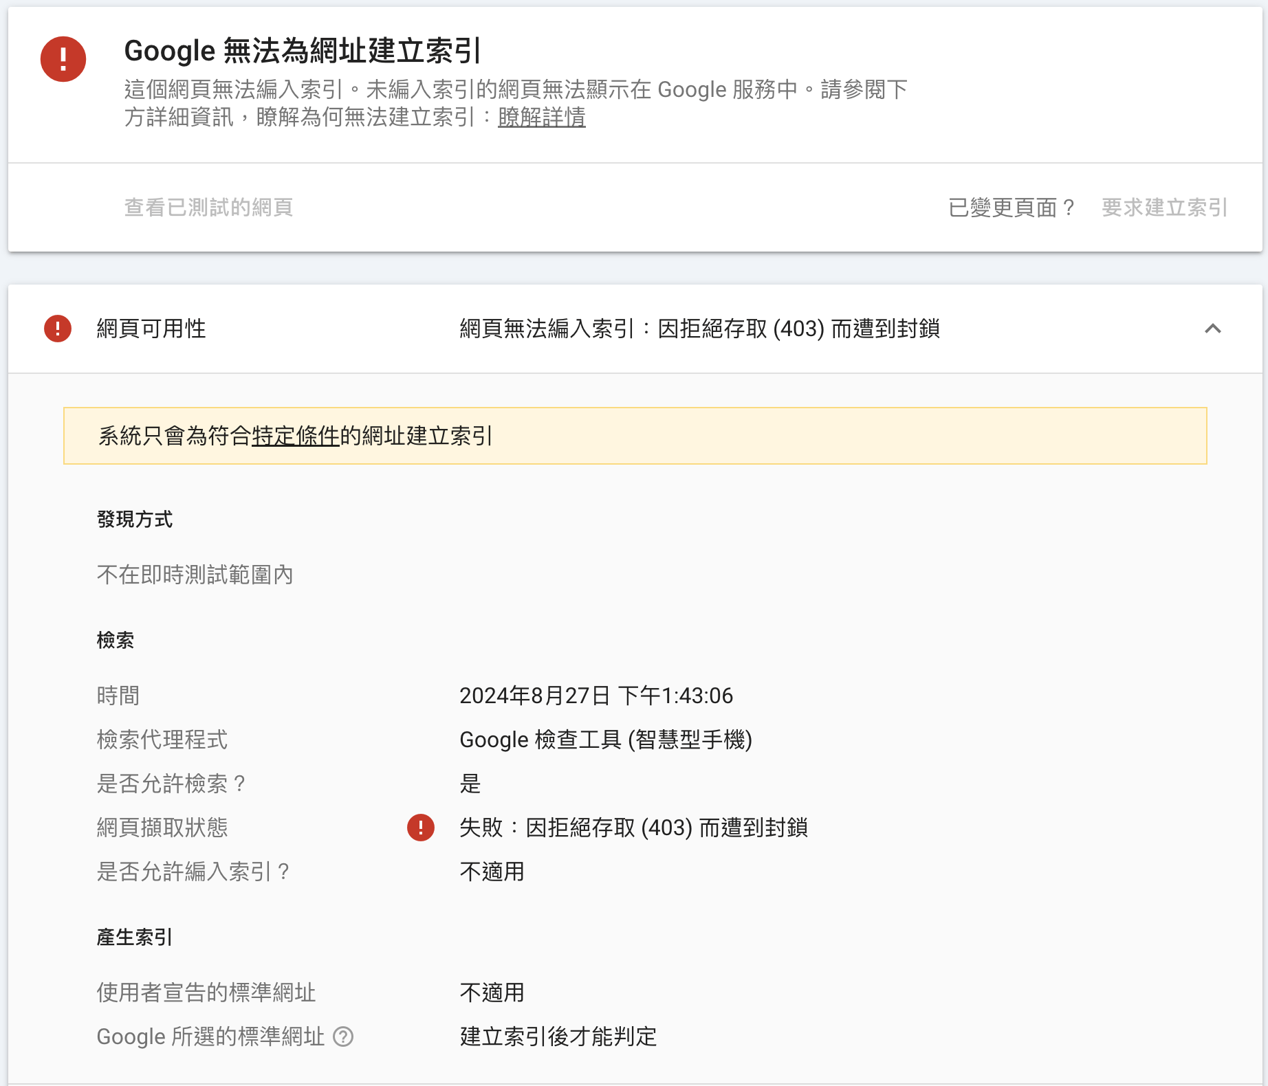Click the 已變更頁面？ text

tap(1012, 208)
